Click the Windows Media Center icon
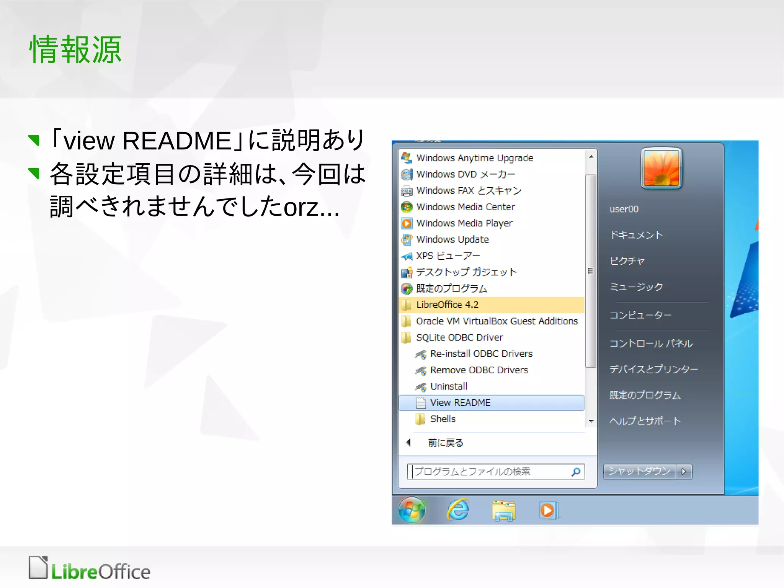 pos(406,207)
